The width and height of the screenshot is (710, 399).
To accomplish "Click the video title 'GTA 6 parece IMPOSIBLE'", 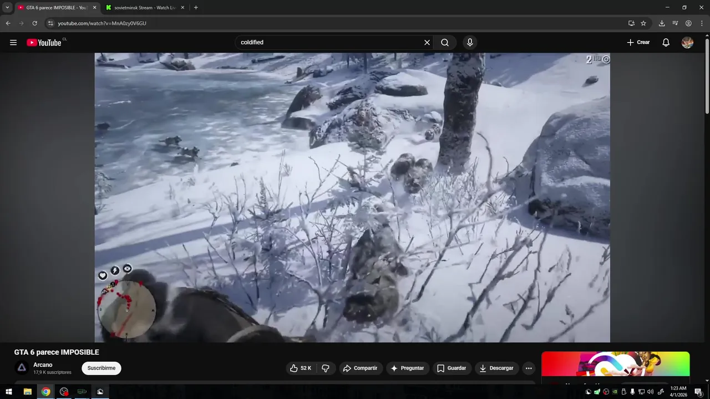I will [x=57, y=352].
